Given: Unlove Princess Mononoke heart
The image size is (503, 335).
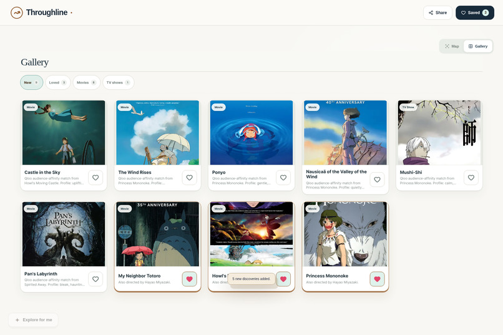Looking at the screenshot, I should coord(377,279).
